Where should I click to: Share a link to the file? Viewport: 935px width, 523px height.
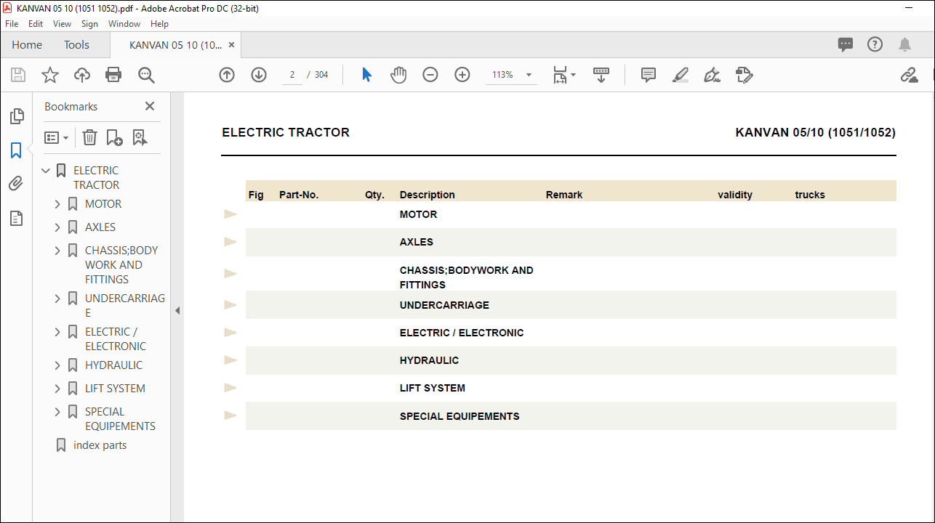coord(909,75)
